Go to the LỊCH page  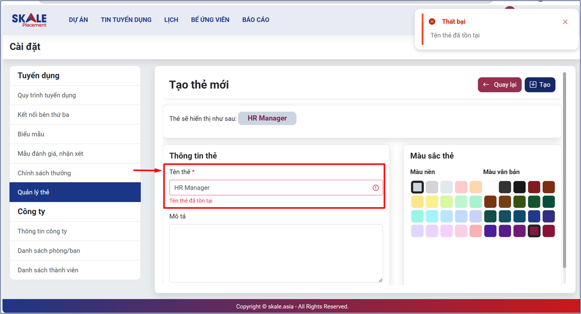(171, 20)
